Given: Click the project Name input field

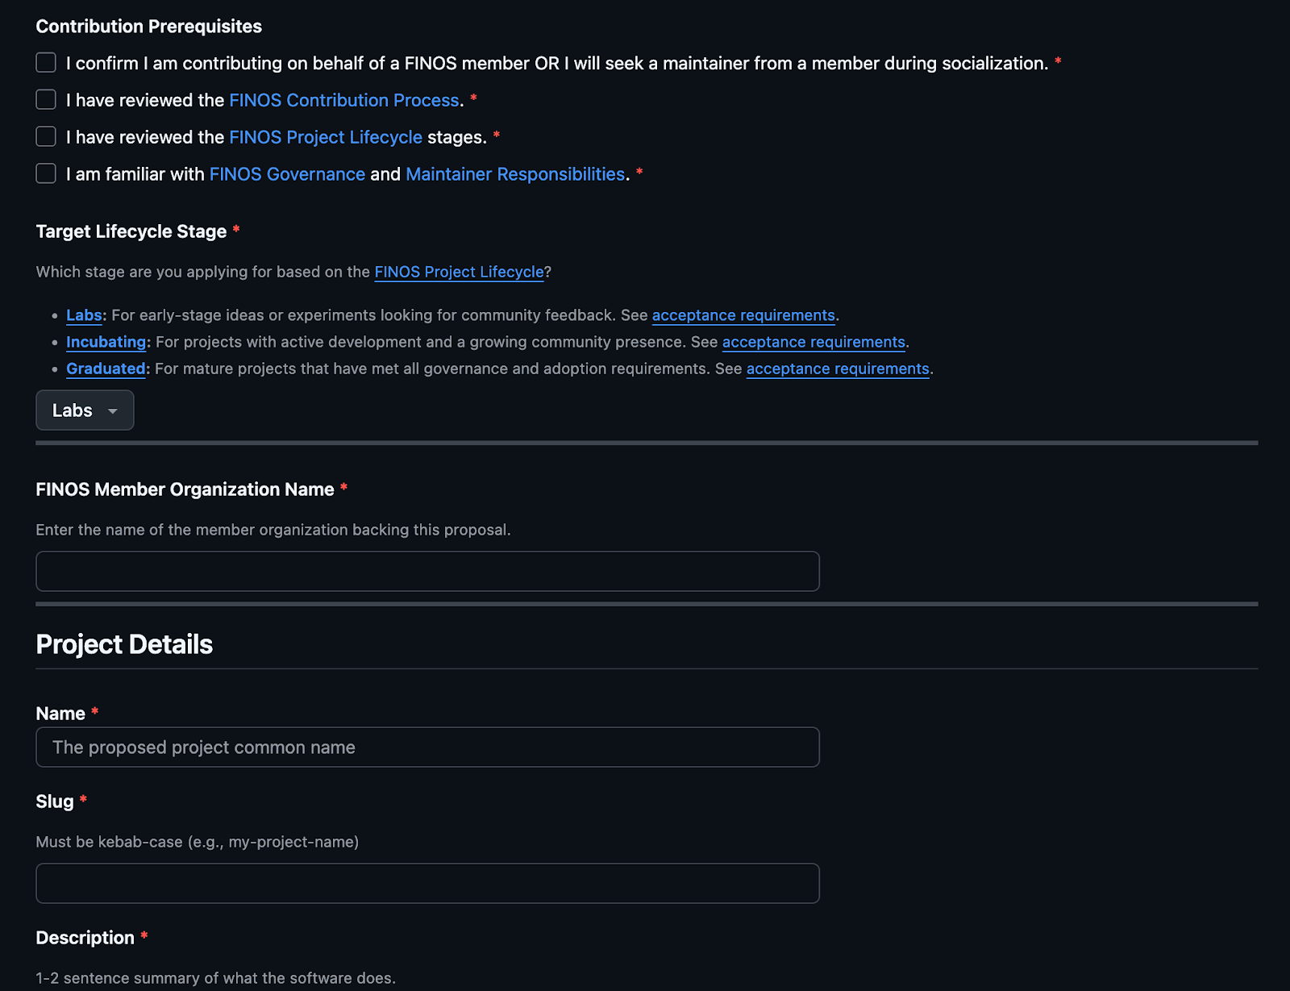Looking at the screenshot, I should [427, 747].
